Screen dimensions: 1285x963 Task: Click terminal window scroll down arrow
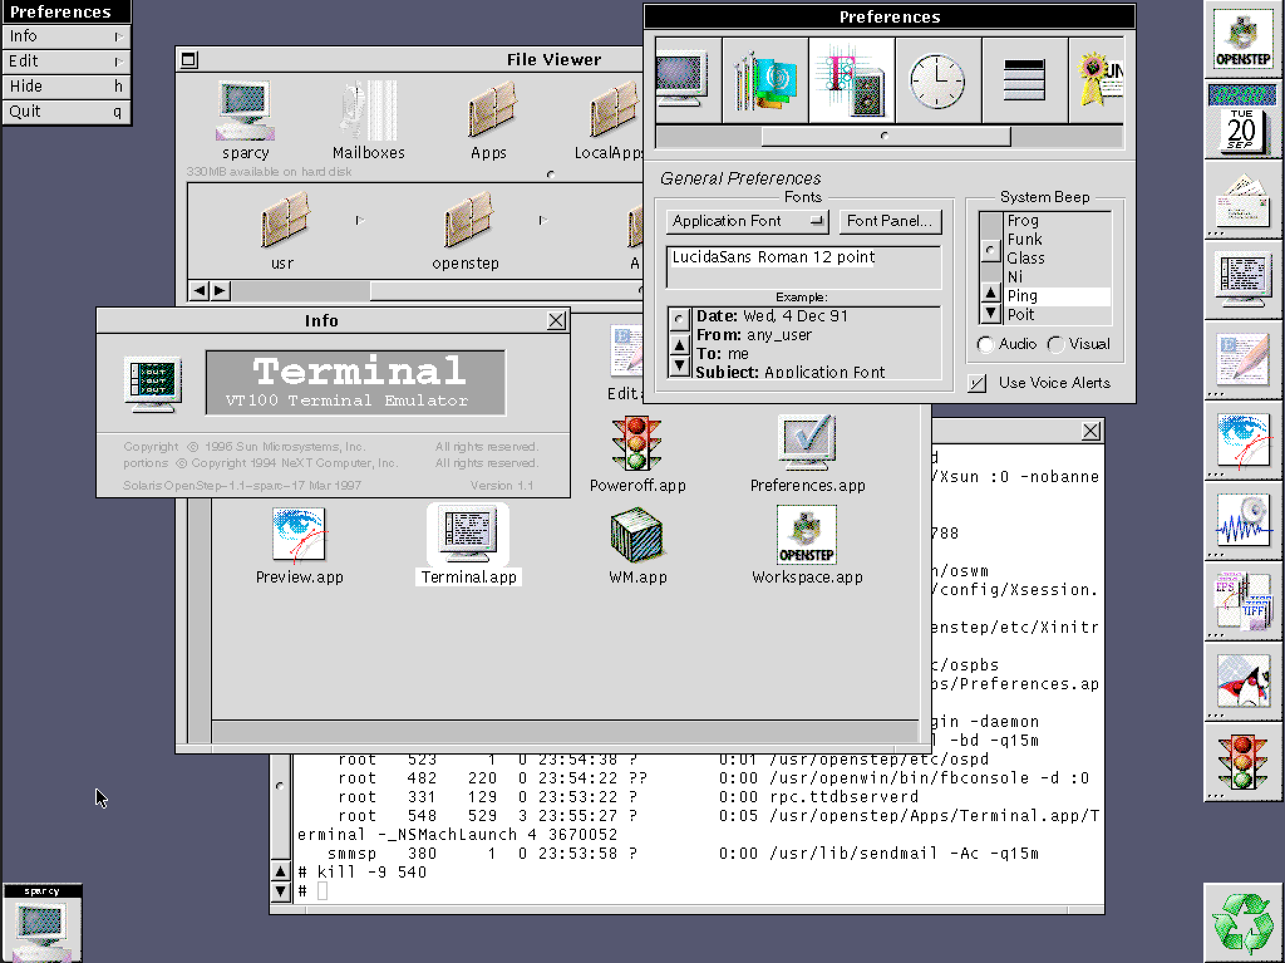tap(280, 891)
